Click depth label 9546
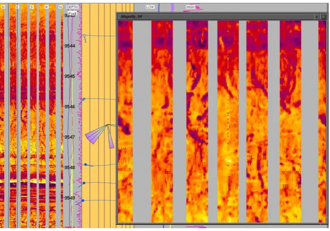Image resolution: width=330 pixels, height=231 pixels. click(70, 106)
